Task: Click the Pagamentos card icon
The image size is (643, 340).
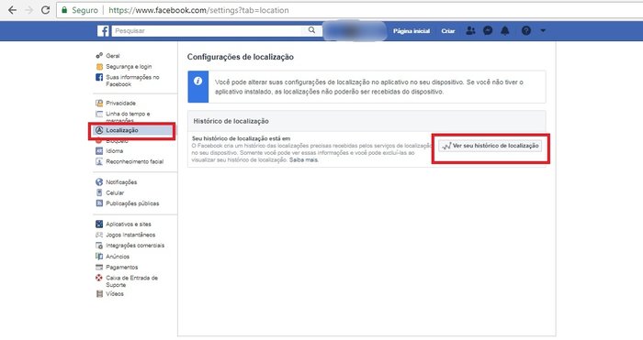Action: click(x=99, y=268)
